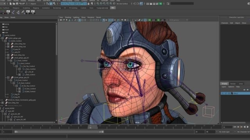Click the green exposure icon in viewport toolbar

click(x=150, y=20)
